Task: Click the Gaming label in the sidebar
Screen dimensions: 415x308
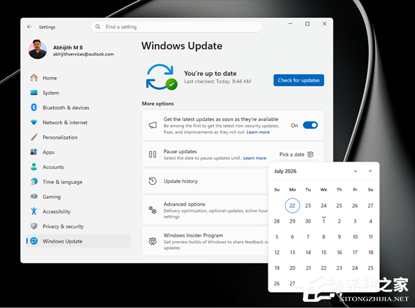Action: tap(52, 197)
